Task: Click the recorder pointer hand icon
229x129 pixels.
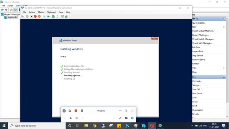Action: click(70, 118)
